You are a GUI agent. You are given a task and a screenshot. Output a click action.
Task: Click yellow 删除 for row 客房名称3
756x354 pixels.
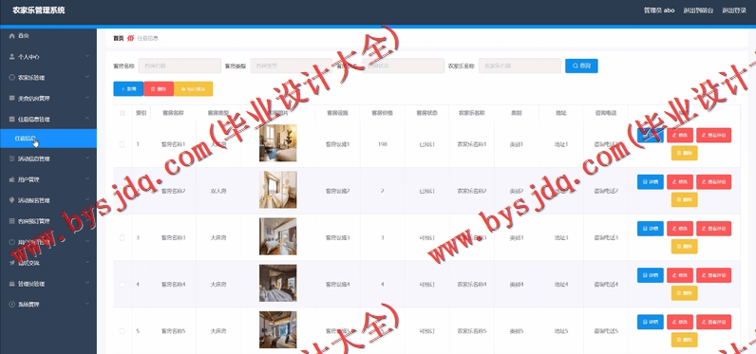click(684, 247)
